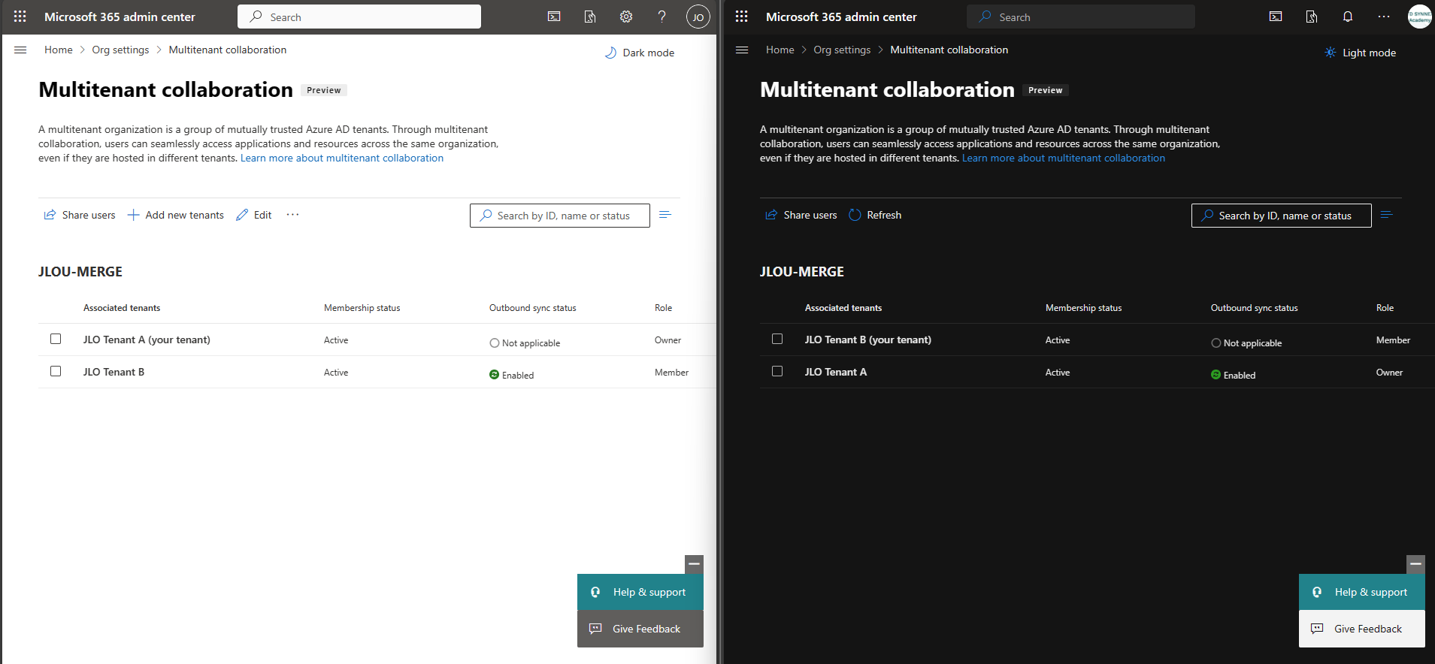Minimize help panel in left window

[x=695, y=564]
